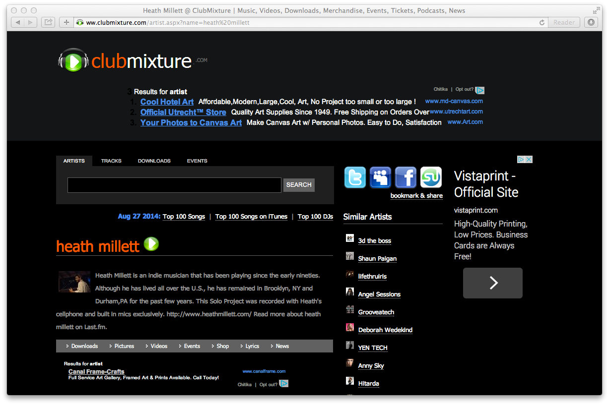Click the add bookmark plus button
The height and width of the screenshot is (405, 609).
[67, 22]
